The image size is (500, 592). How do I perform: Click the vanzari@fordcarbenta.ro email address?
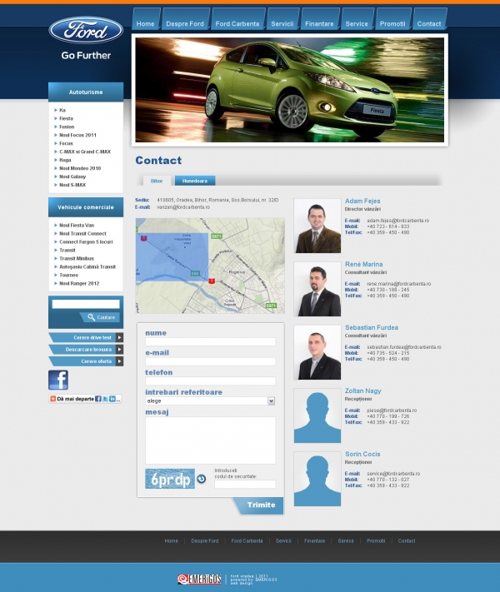183,207
